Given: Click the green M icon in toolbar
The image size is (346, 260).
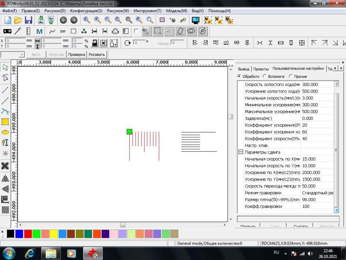Looking at the screenshot, I should 39,31.
